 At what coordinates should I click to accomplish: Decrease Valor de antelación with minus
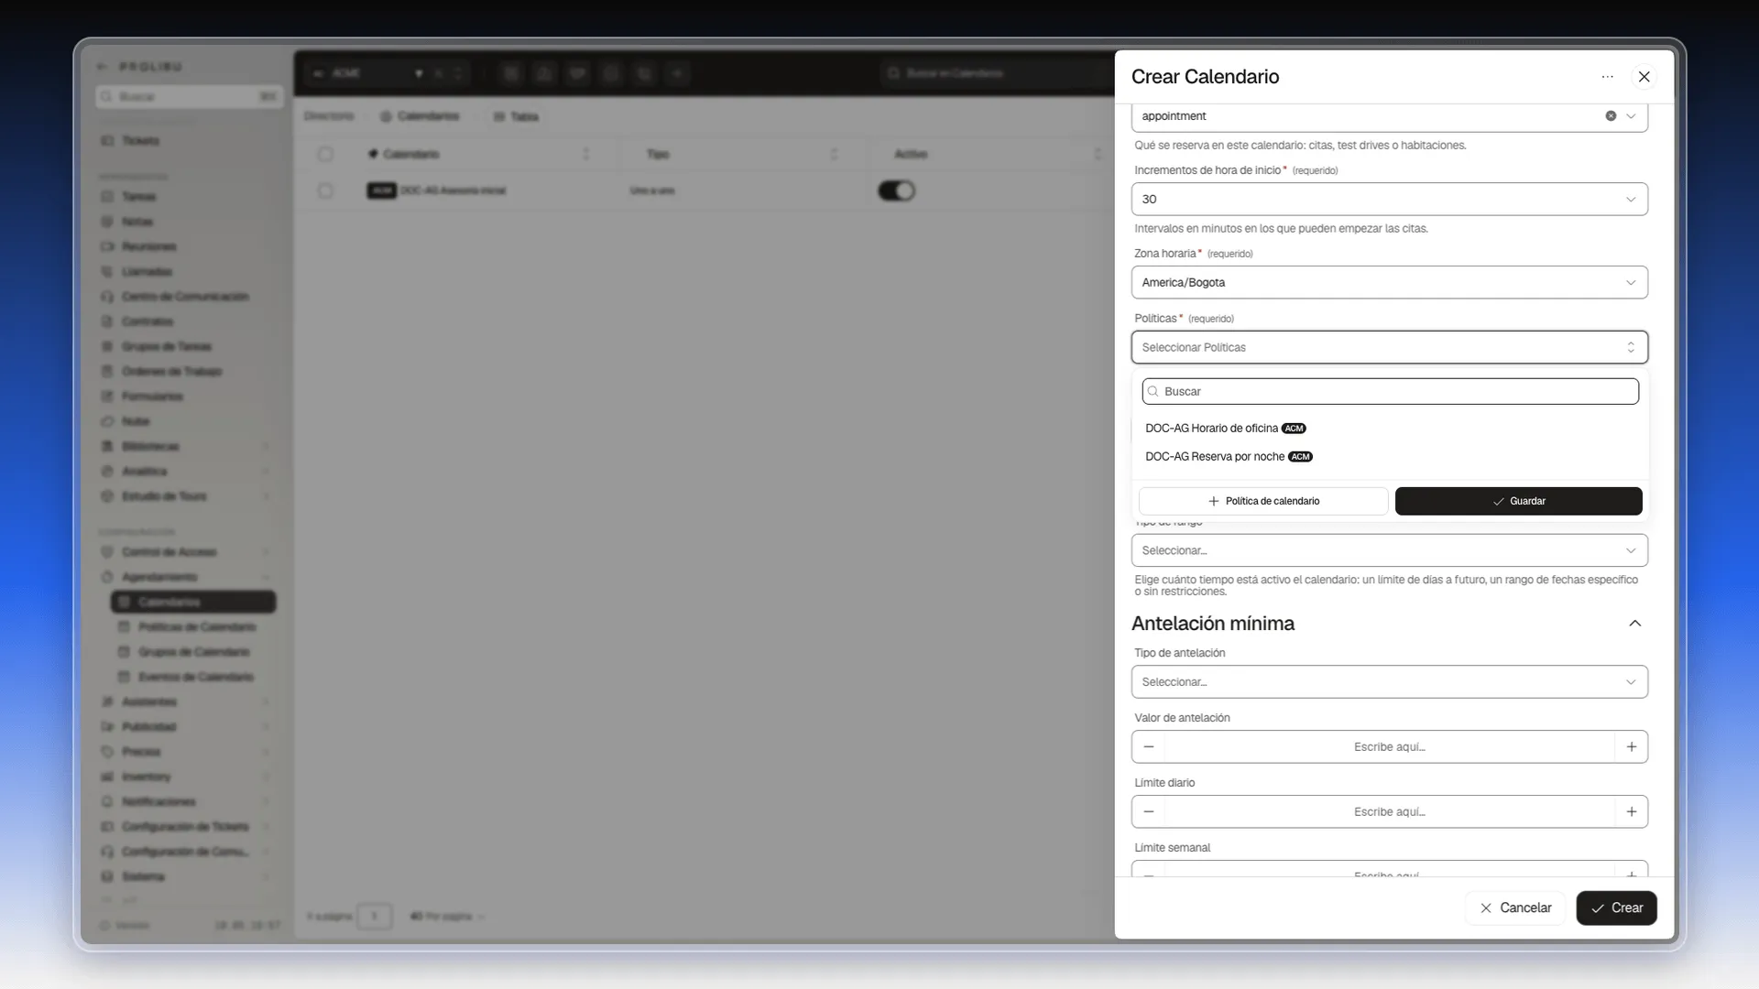[1148, 747]
